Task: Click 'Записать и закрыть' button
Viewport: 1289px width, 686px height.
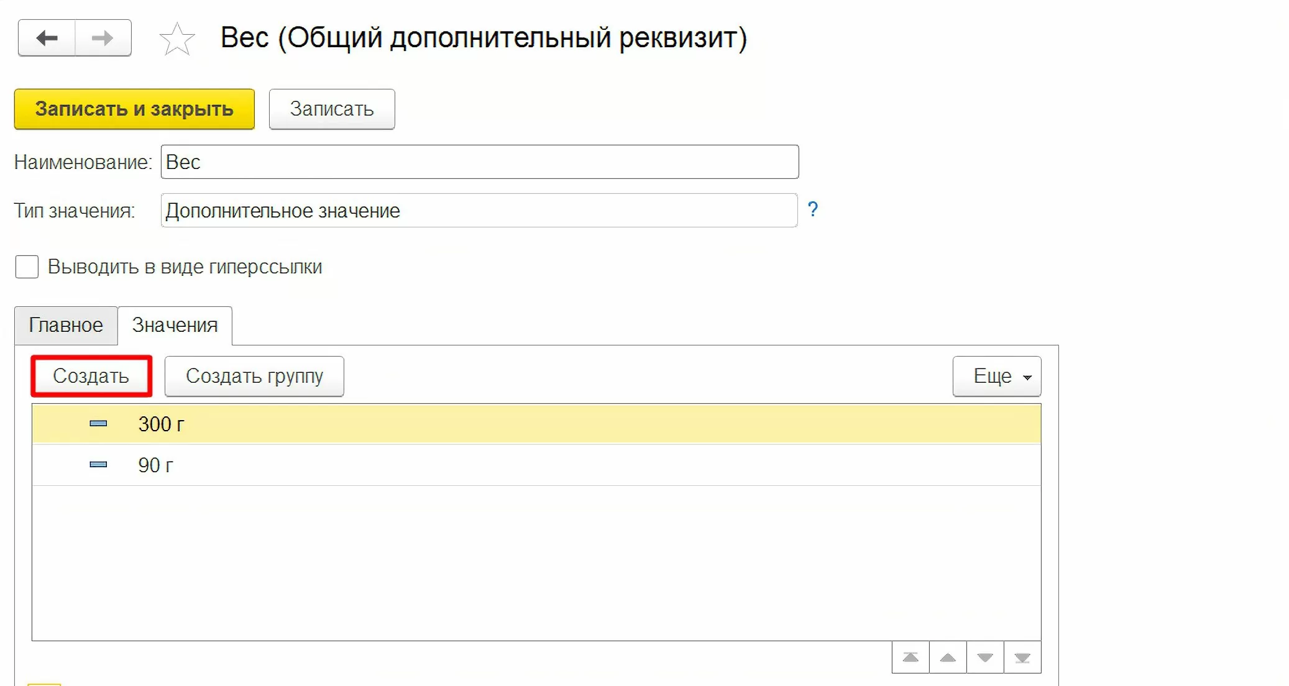Action: pyautogui.click(x=134, y=109)
